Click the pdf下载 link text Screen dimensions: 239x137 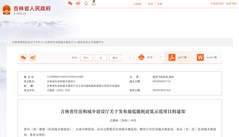click(x=182, y=57)
